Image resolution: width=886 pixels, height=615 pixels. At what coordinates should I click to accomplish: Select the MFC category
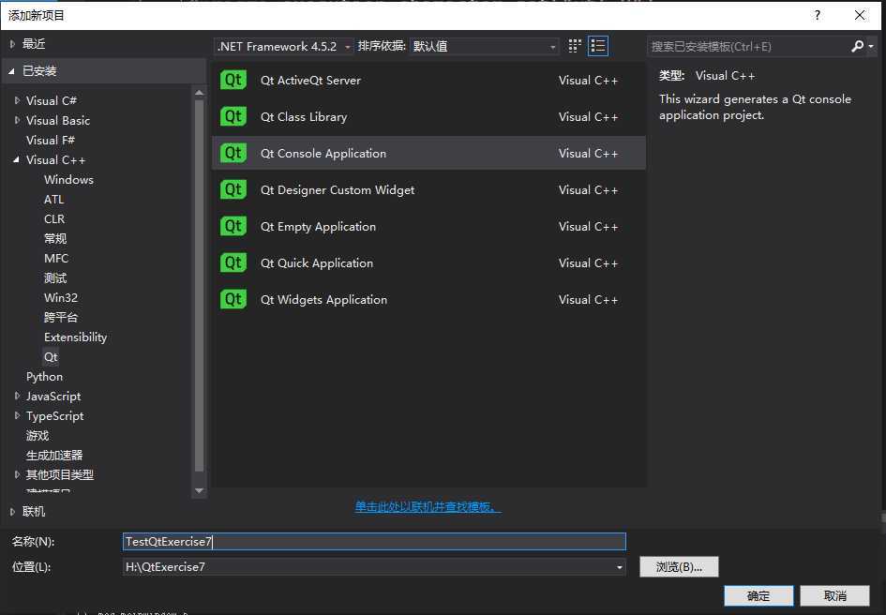tap(56, 258)
